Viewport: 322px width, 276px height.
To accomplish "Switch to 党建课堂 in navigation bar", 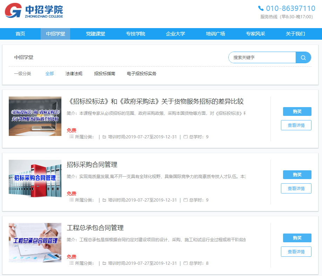I will point(95,34).
